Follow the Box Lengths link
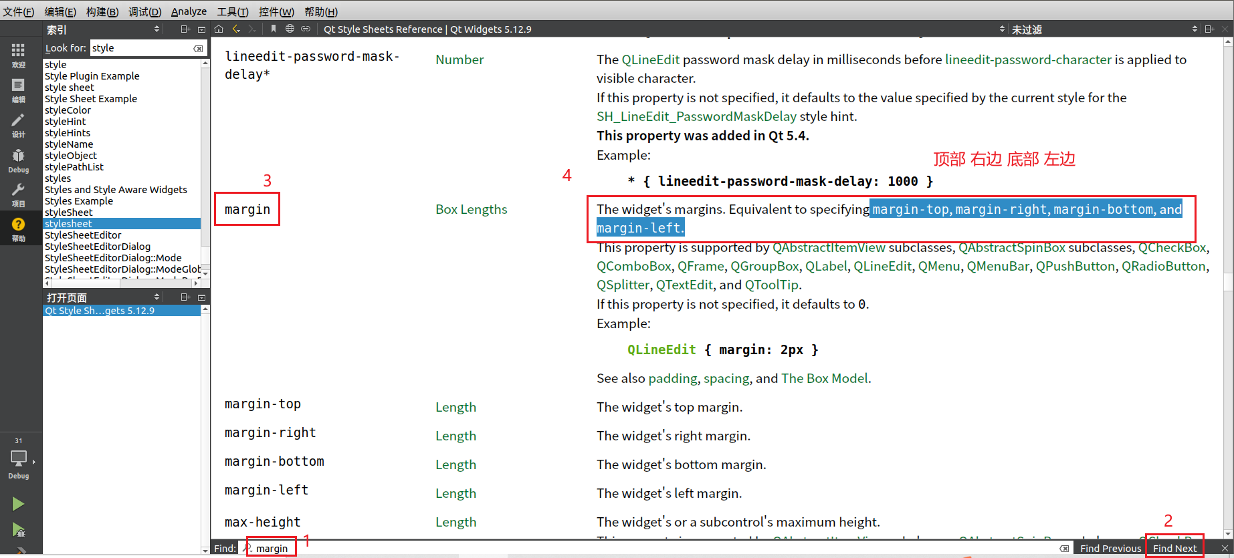 472,209
